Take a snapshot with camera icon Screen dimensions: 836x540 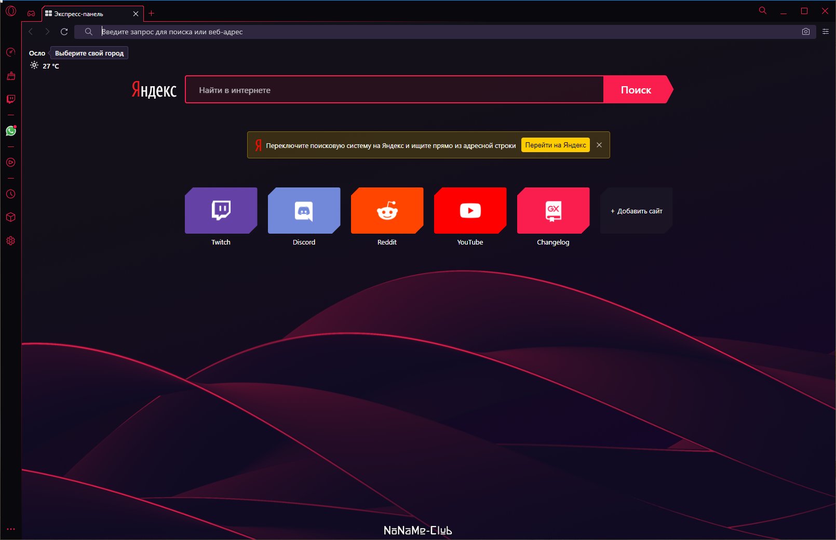coord(806,32)
